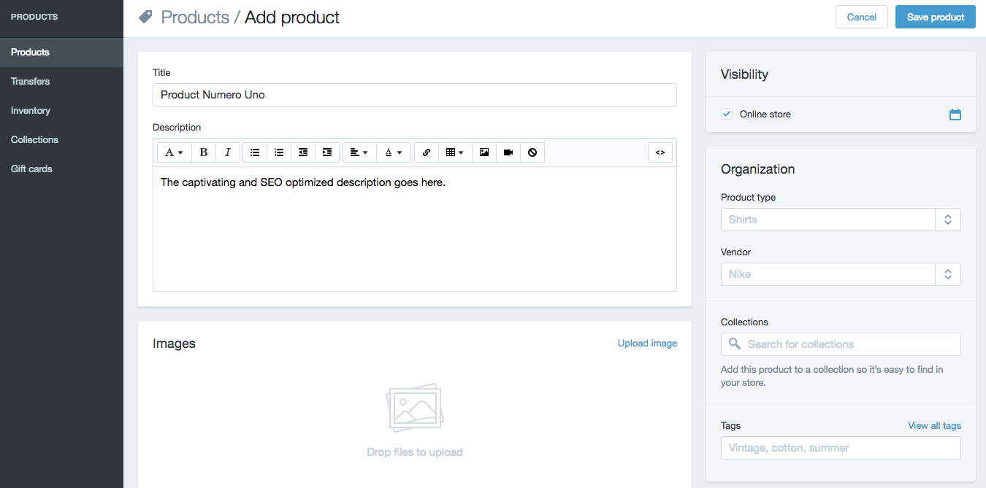Expand the Vendor selector arrows
This screenshot has width=986, height=488.
[948, 274]
